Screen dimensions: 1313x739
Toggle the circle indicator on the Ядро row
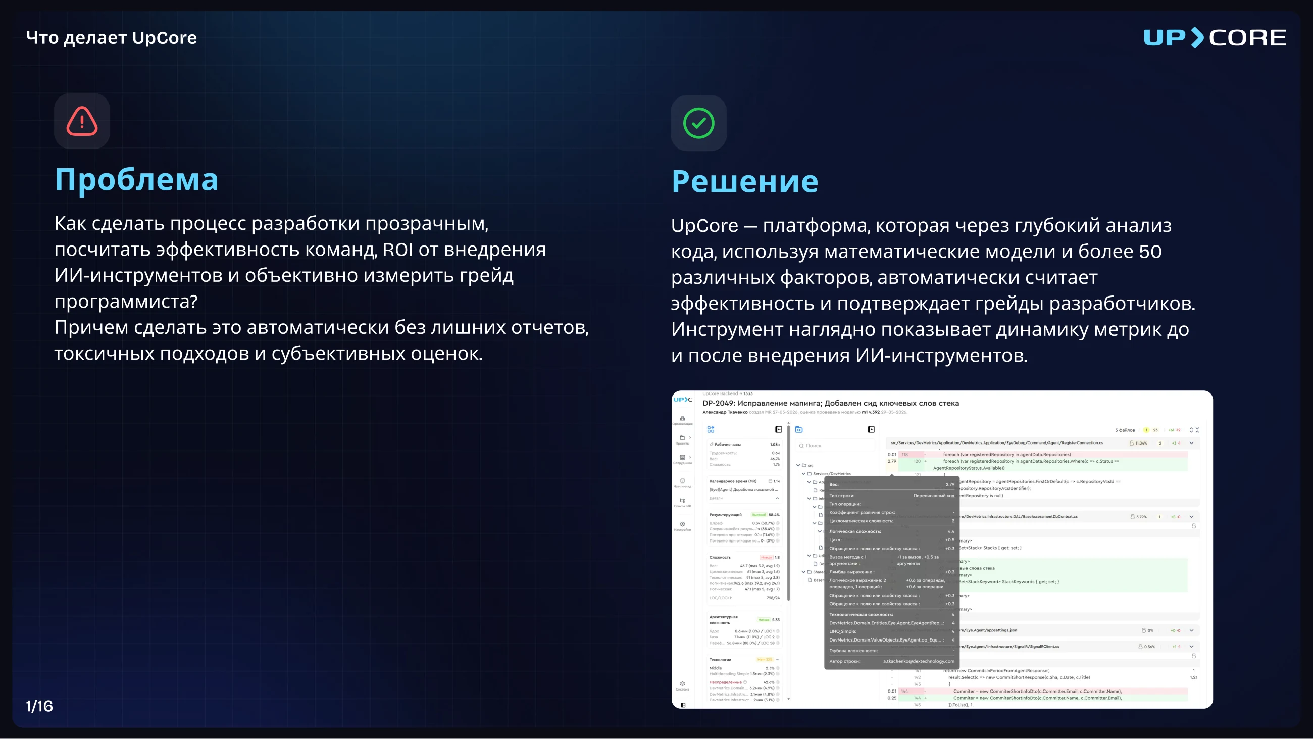pos(777,631)
